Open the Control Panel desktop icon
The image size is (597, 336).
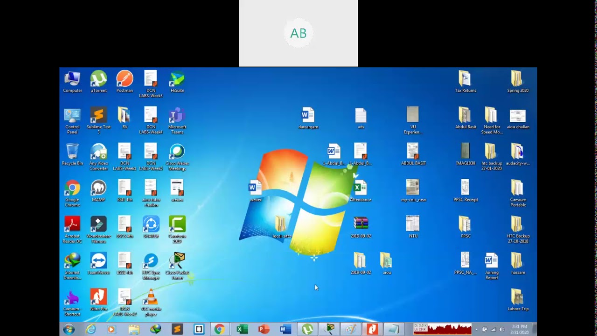pos(72,121)
